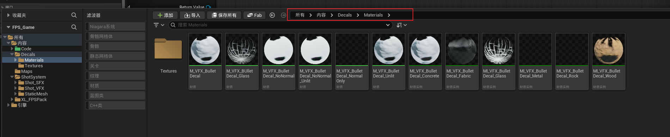The image size is (670, 137).
Task: Toggle the Niagara系统 filter
Action: [x=115, y=26]
